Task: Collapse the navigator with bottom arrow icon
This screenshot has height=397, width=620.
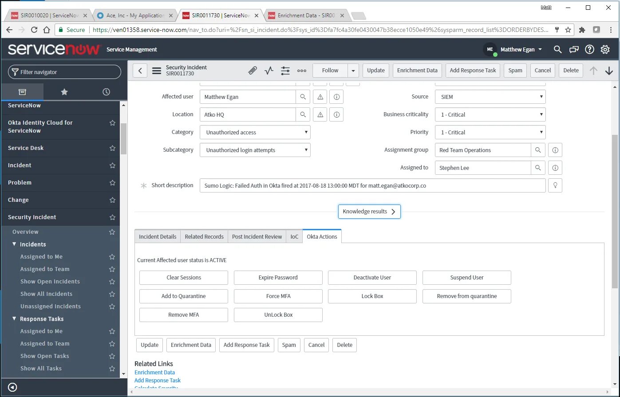Action: (x=12, y=387)
